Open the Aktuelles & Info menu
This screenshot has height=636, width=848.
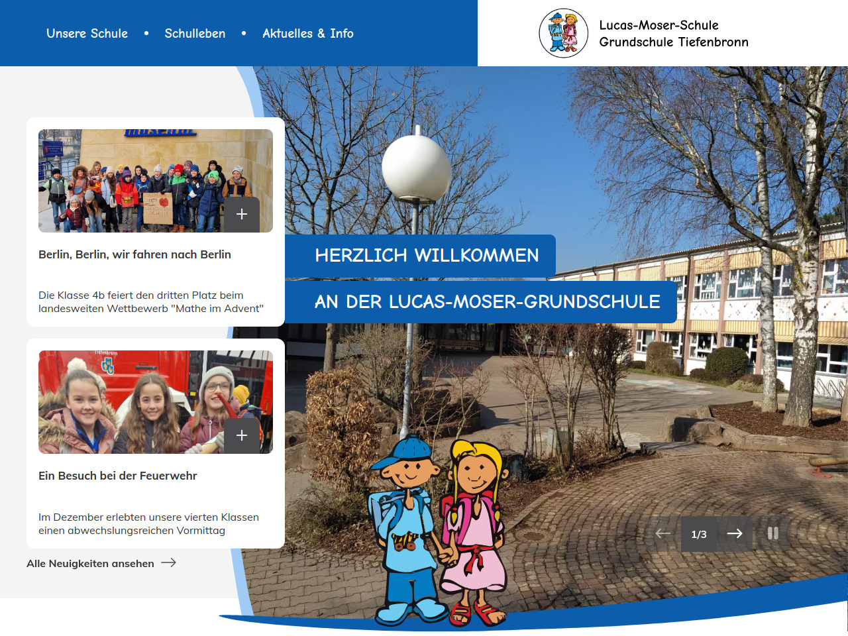click(x=308, y=33)
